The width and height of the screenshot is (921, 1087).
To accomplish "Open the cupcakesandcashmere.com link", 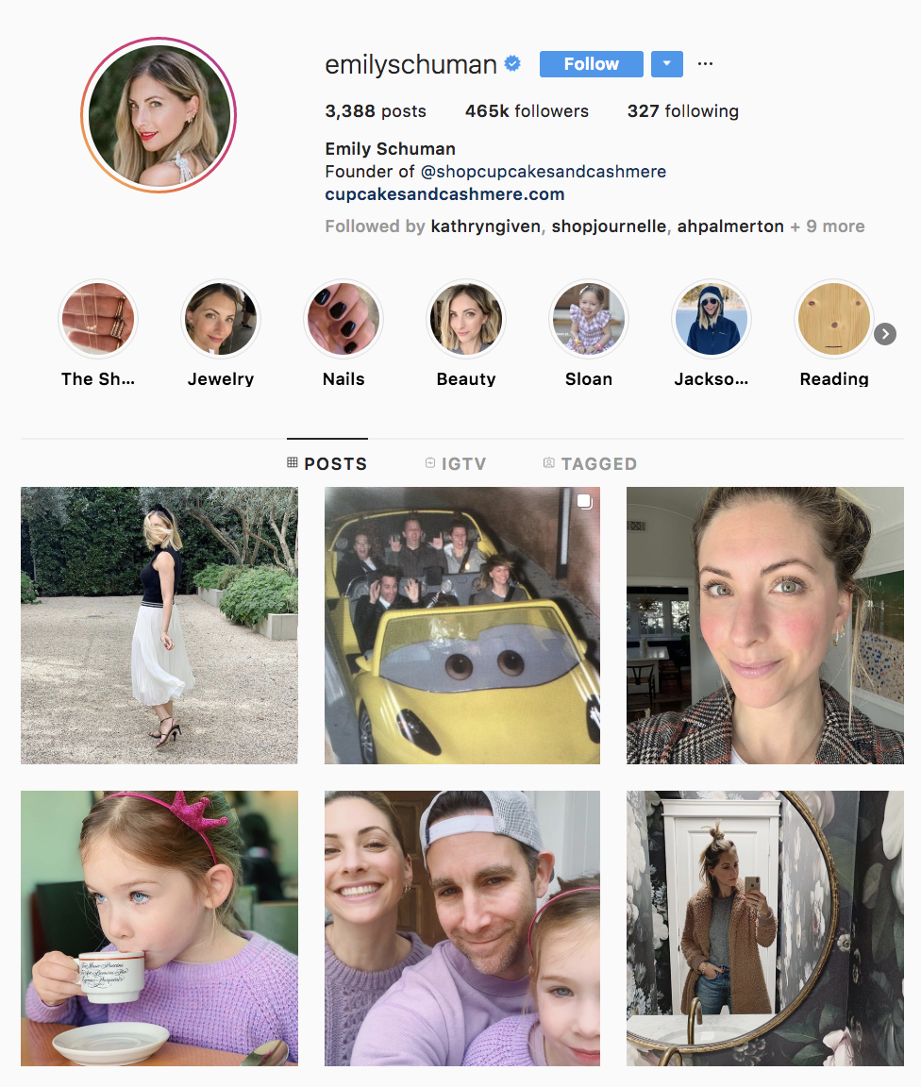I will (x=444, y=194).
